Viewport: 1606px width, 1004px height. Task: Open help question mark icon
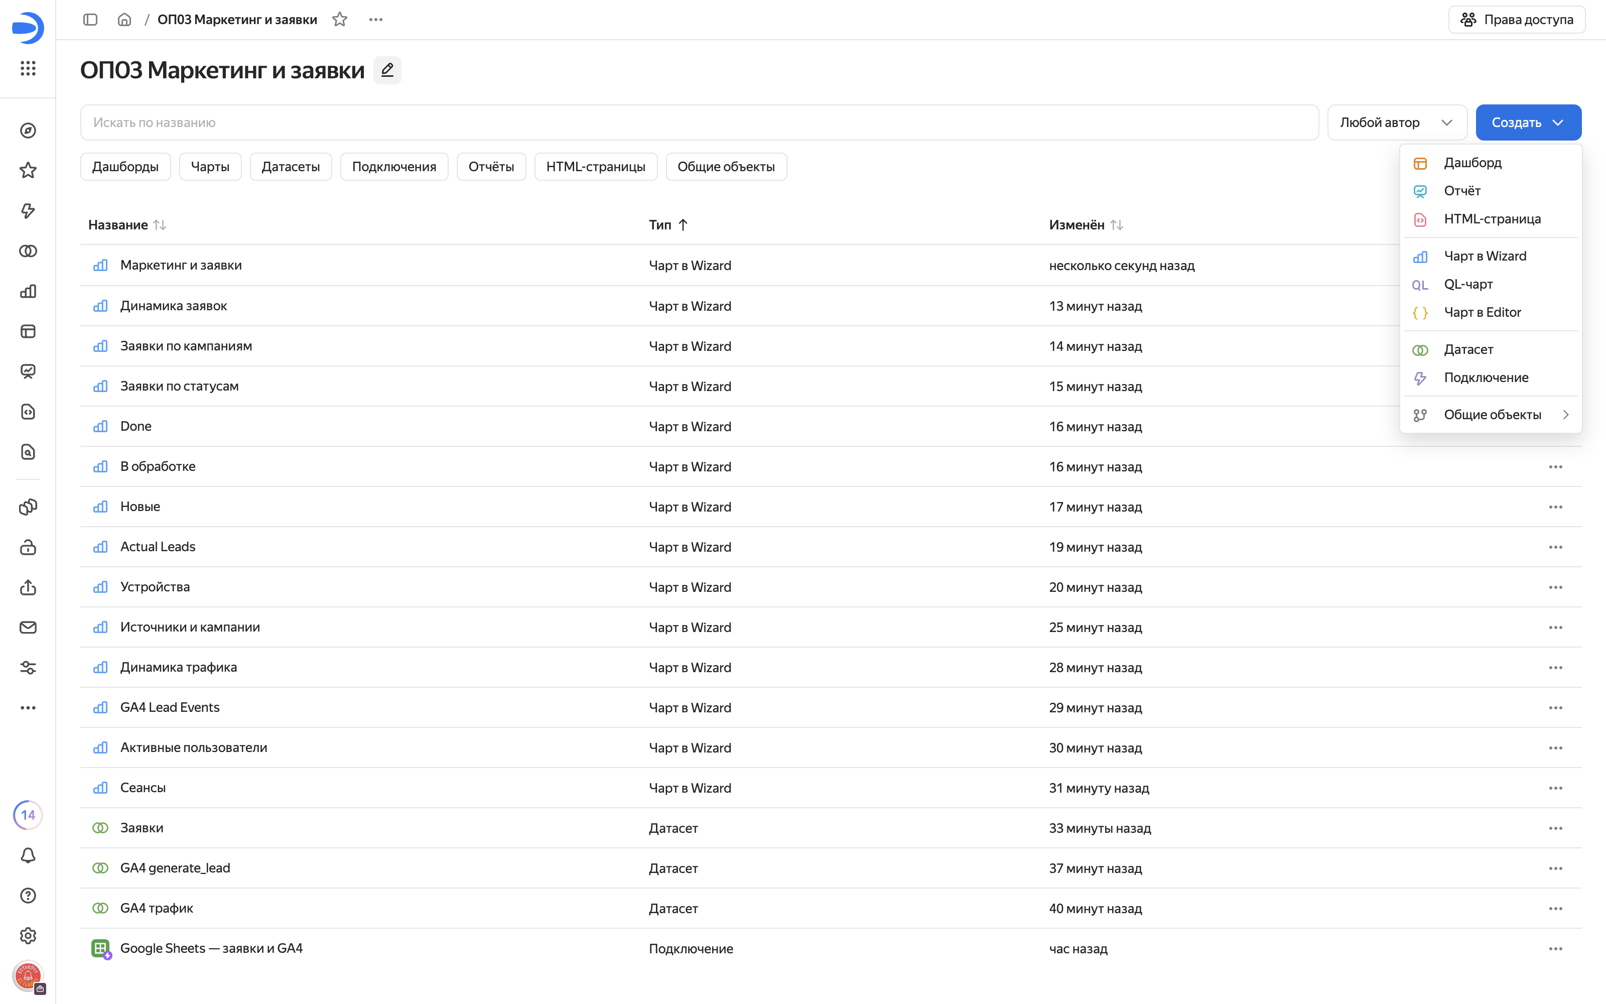(28, 896)
